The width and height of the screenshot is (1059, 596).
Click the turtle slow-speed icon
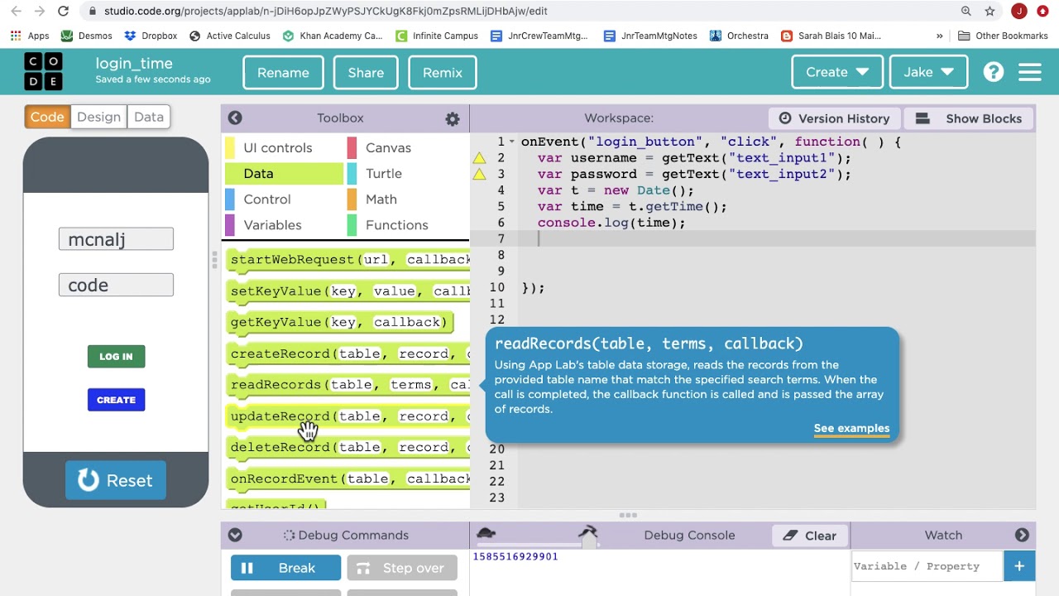click(486, 534)
